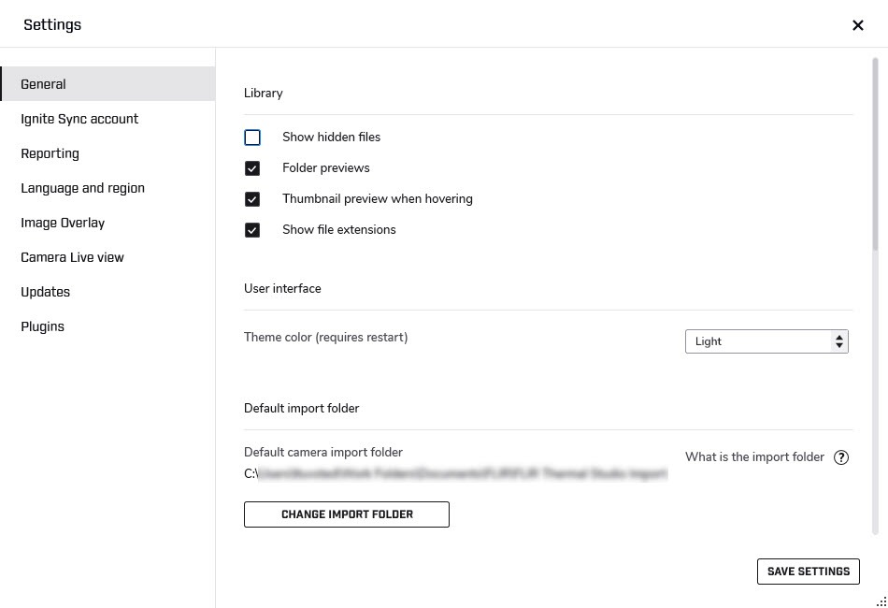The height and width of the screenshot is (608, 888).
Task: Enable the Show hidden files checkbox
Action: pos(252,138)
